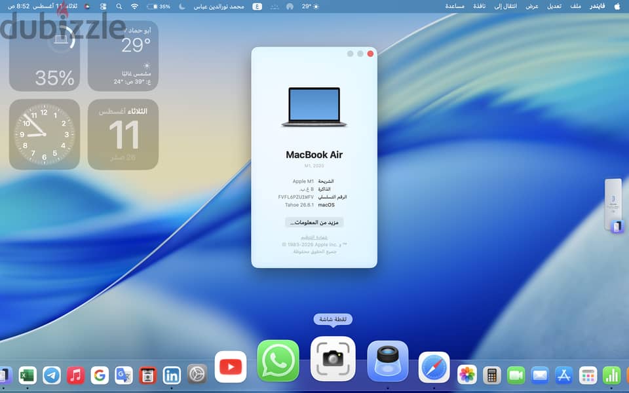The image size is (629, 393).
Task: Launch Calculator from the Dock
Action: [x=492, y=376]
